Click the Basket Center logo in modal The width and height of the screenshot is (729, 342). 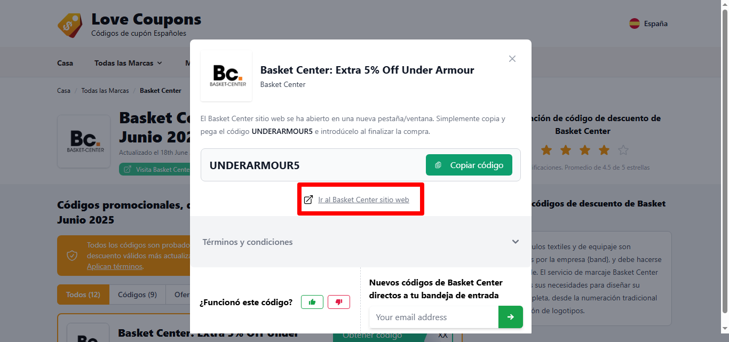(x=226, y=76)
